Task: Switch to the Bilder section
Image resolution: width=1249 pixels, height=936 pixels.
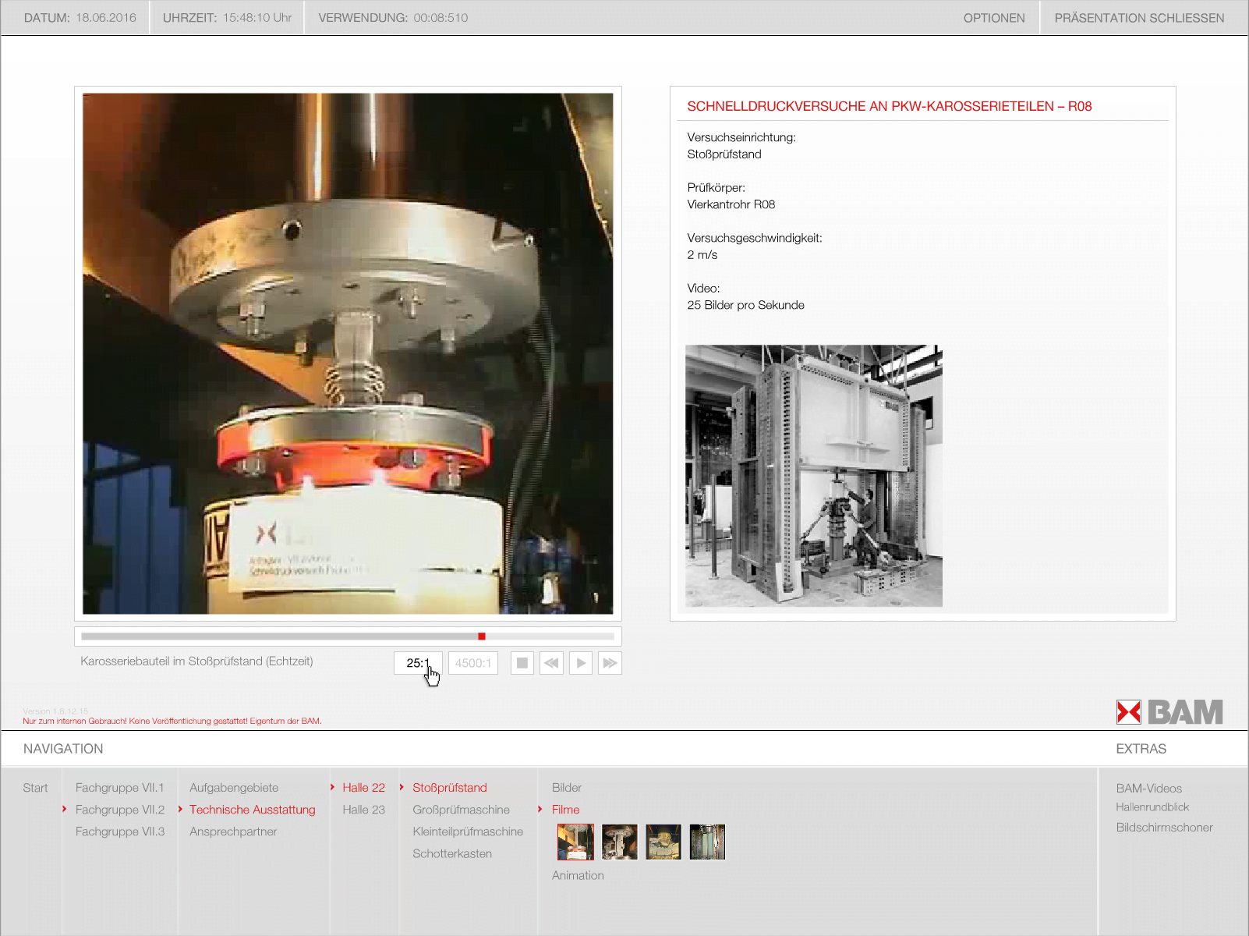Action: coord(567,788)
